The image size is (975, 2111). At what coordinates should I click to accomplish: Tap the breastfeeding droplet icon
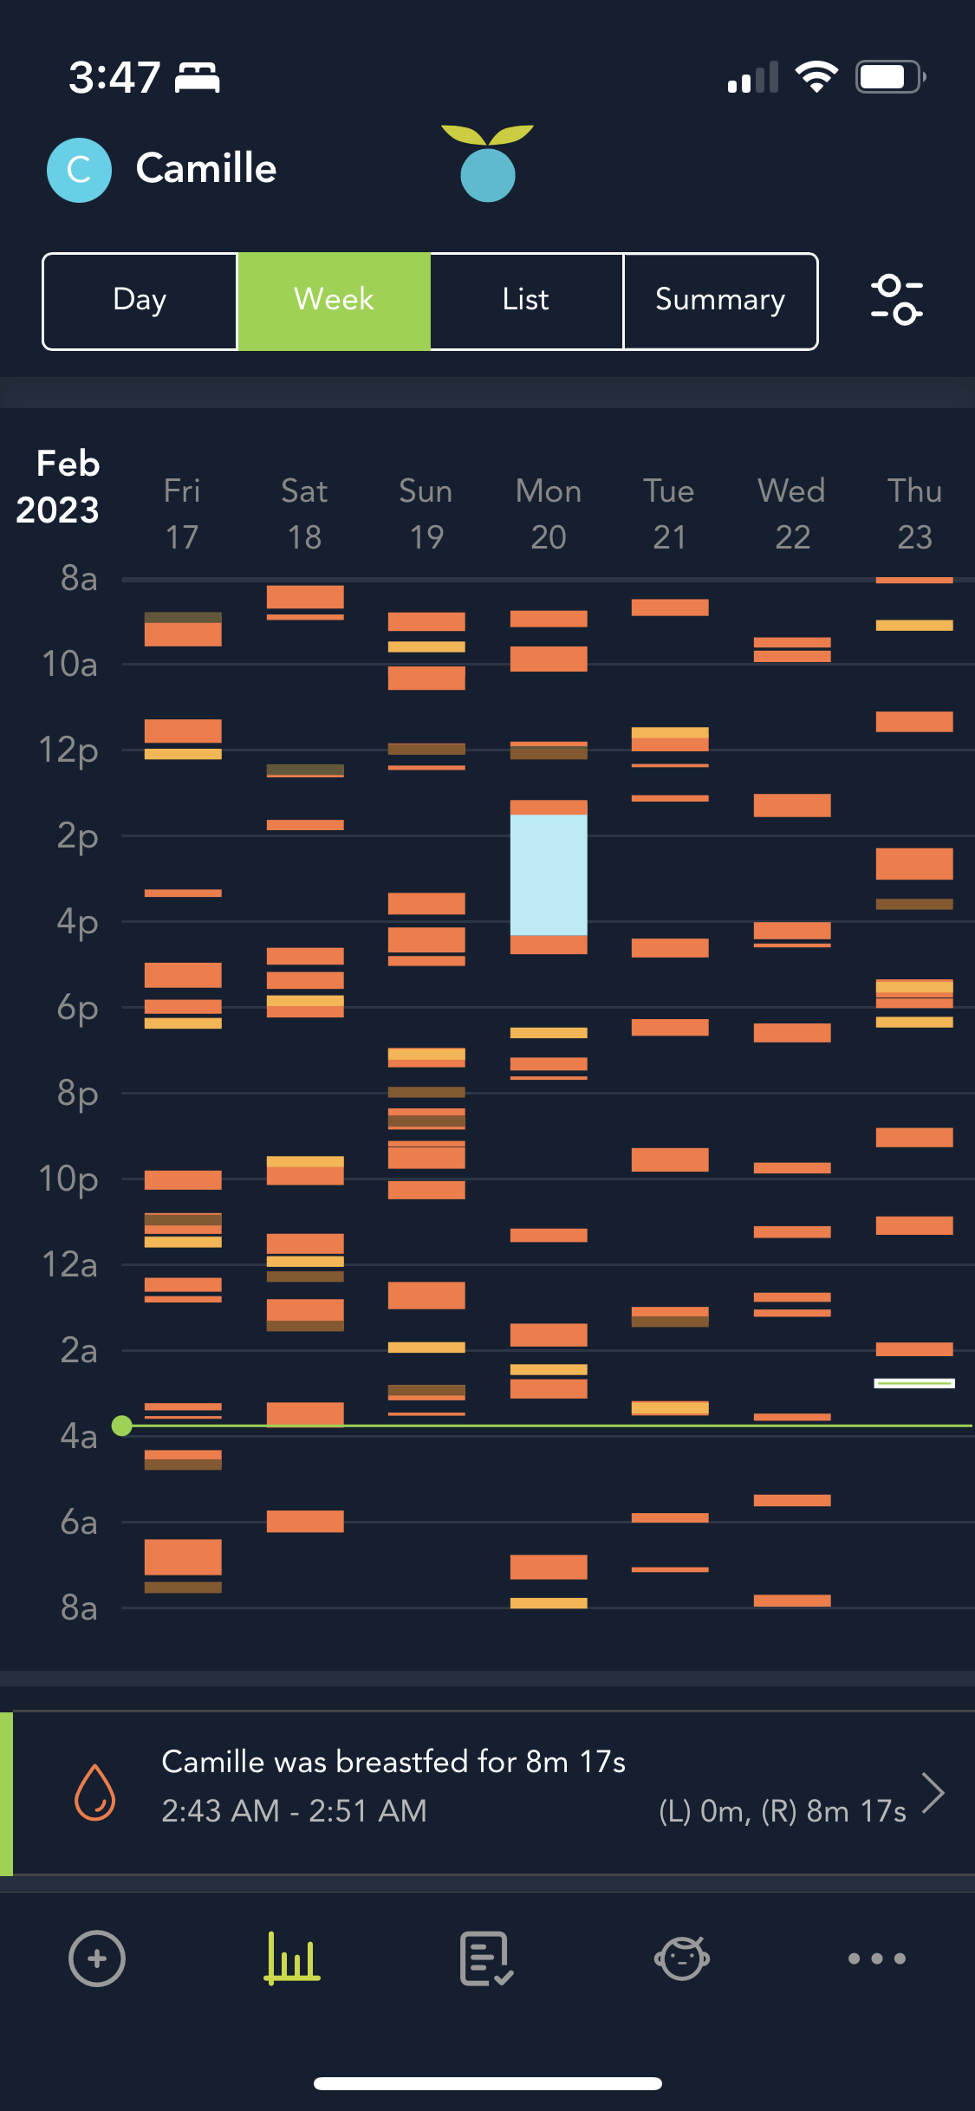95,1792
